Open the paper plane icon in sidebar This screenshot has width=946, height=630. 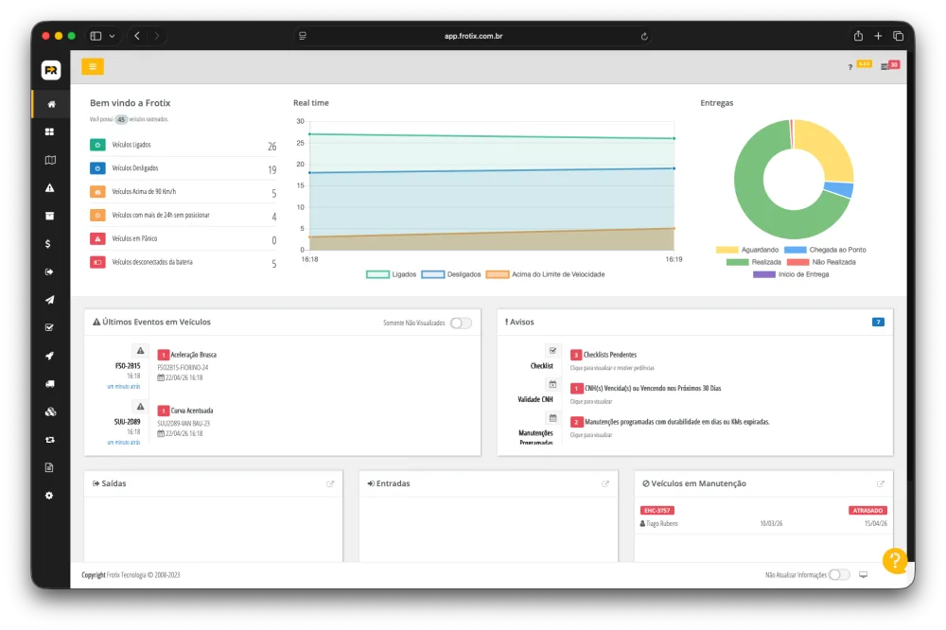(x=49, y=300)
